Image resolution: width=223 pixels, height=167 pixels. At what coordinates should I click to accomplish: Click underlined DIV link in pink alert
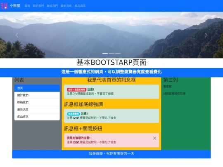point(76,142)
